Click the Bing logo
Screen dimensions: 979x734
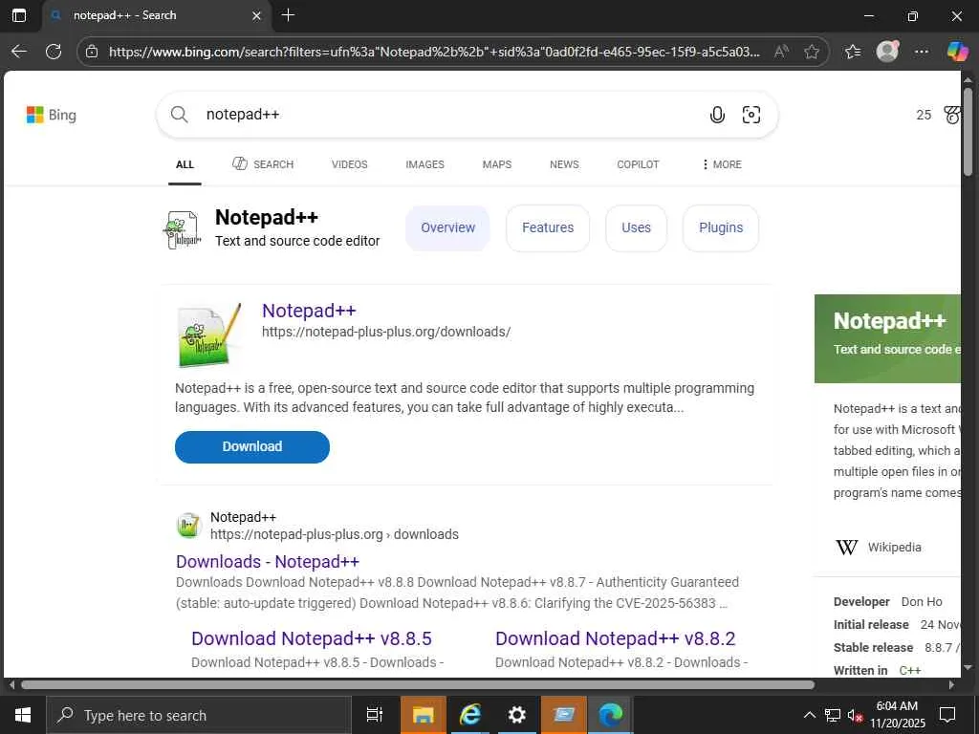coord(52,115)
